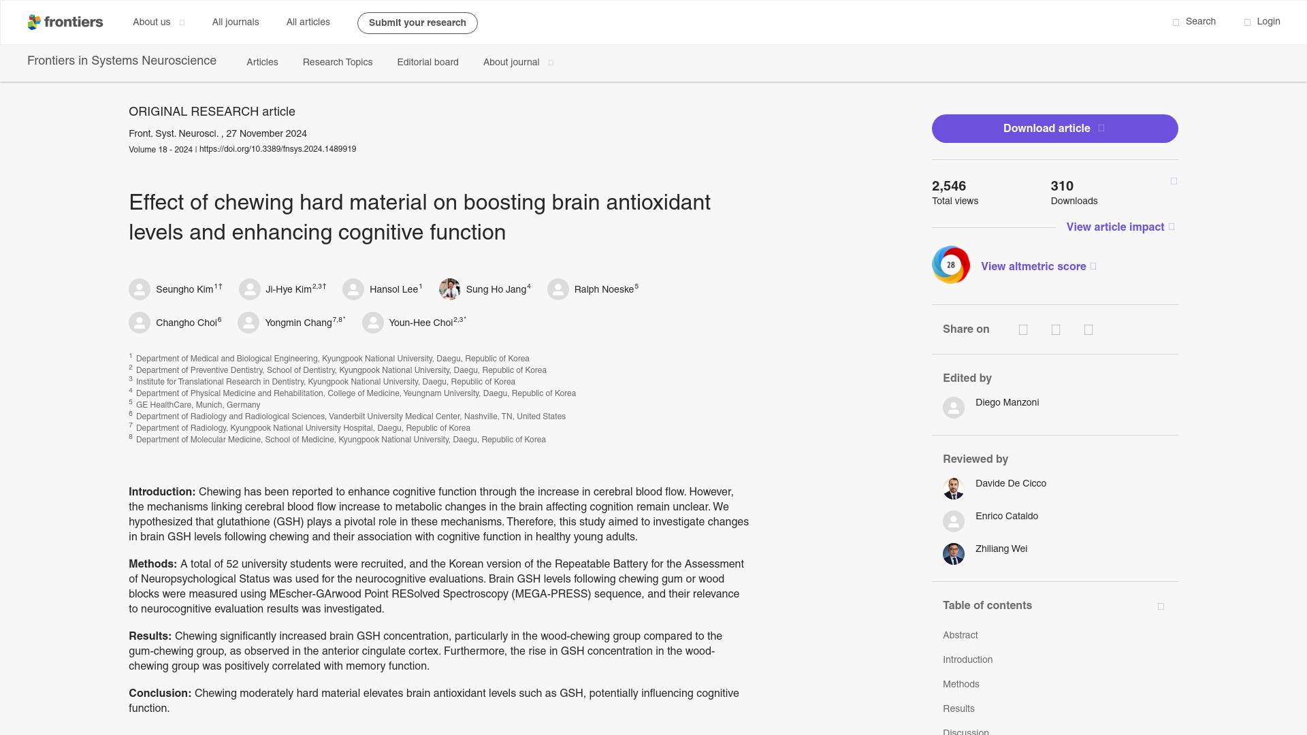Jump to Methods in table of contents
Image resolution: width=1307 pixels, height=735 pixels.
(x=961, y=685)
